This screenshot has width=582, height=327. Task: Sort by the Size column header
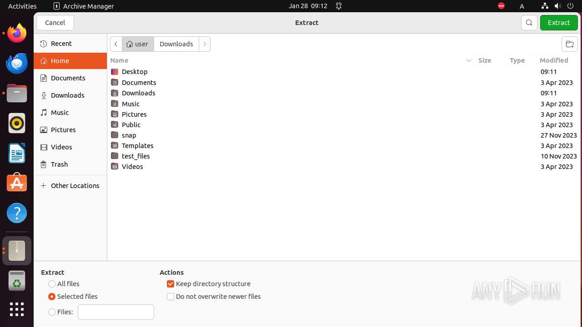(485, 60)
